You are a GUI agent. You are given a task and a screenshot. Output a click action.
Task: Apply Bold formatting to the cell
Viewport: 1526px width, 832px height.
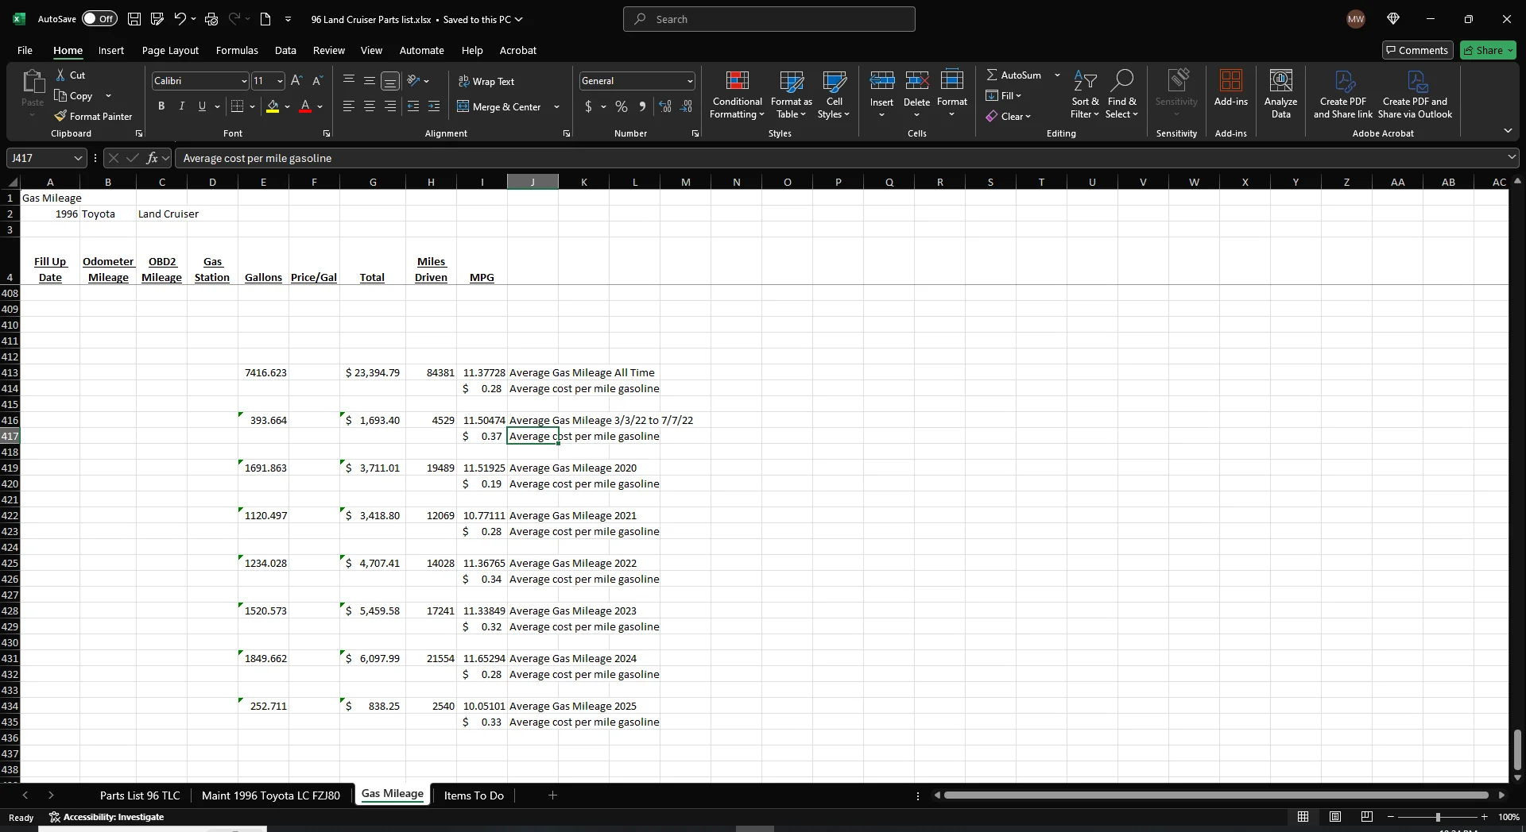[161, 106]
